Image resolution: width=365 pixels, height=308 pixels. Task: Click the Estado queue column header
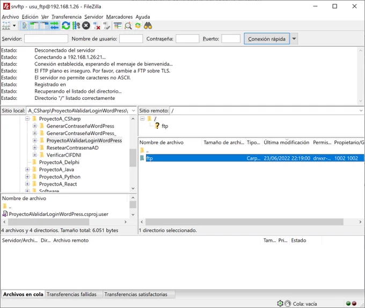coord(298,240)
